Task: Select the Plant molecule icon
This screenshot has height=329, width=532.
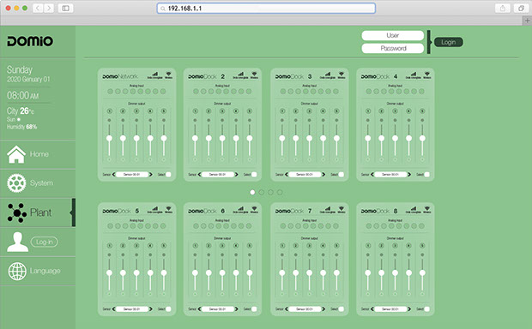Action: coord(16,212)
